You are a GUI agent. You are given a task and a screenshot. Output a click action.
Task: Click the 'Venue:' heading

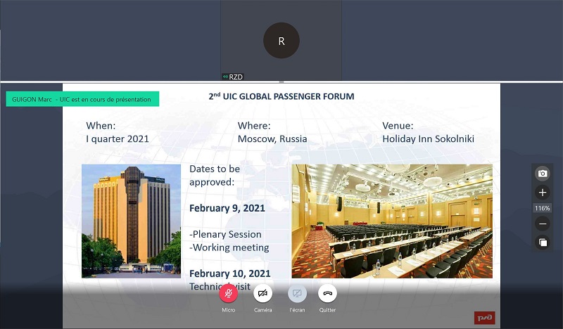[398, 126]
